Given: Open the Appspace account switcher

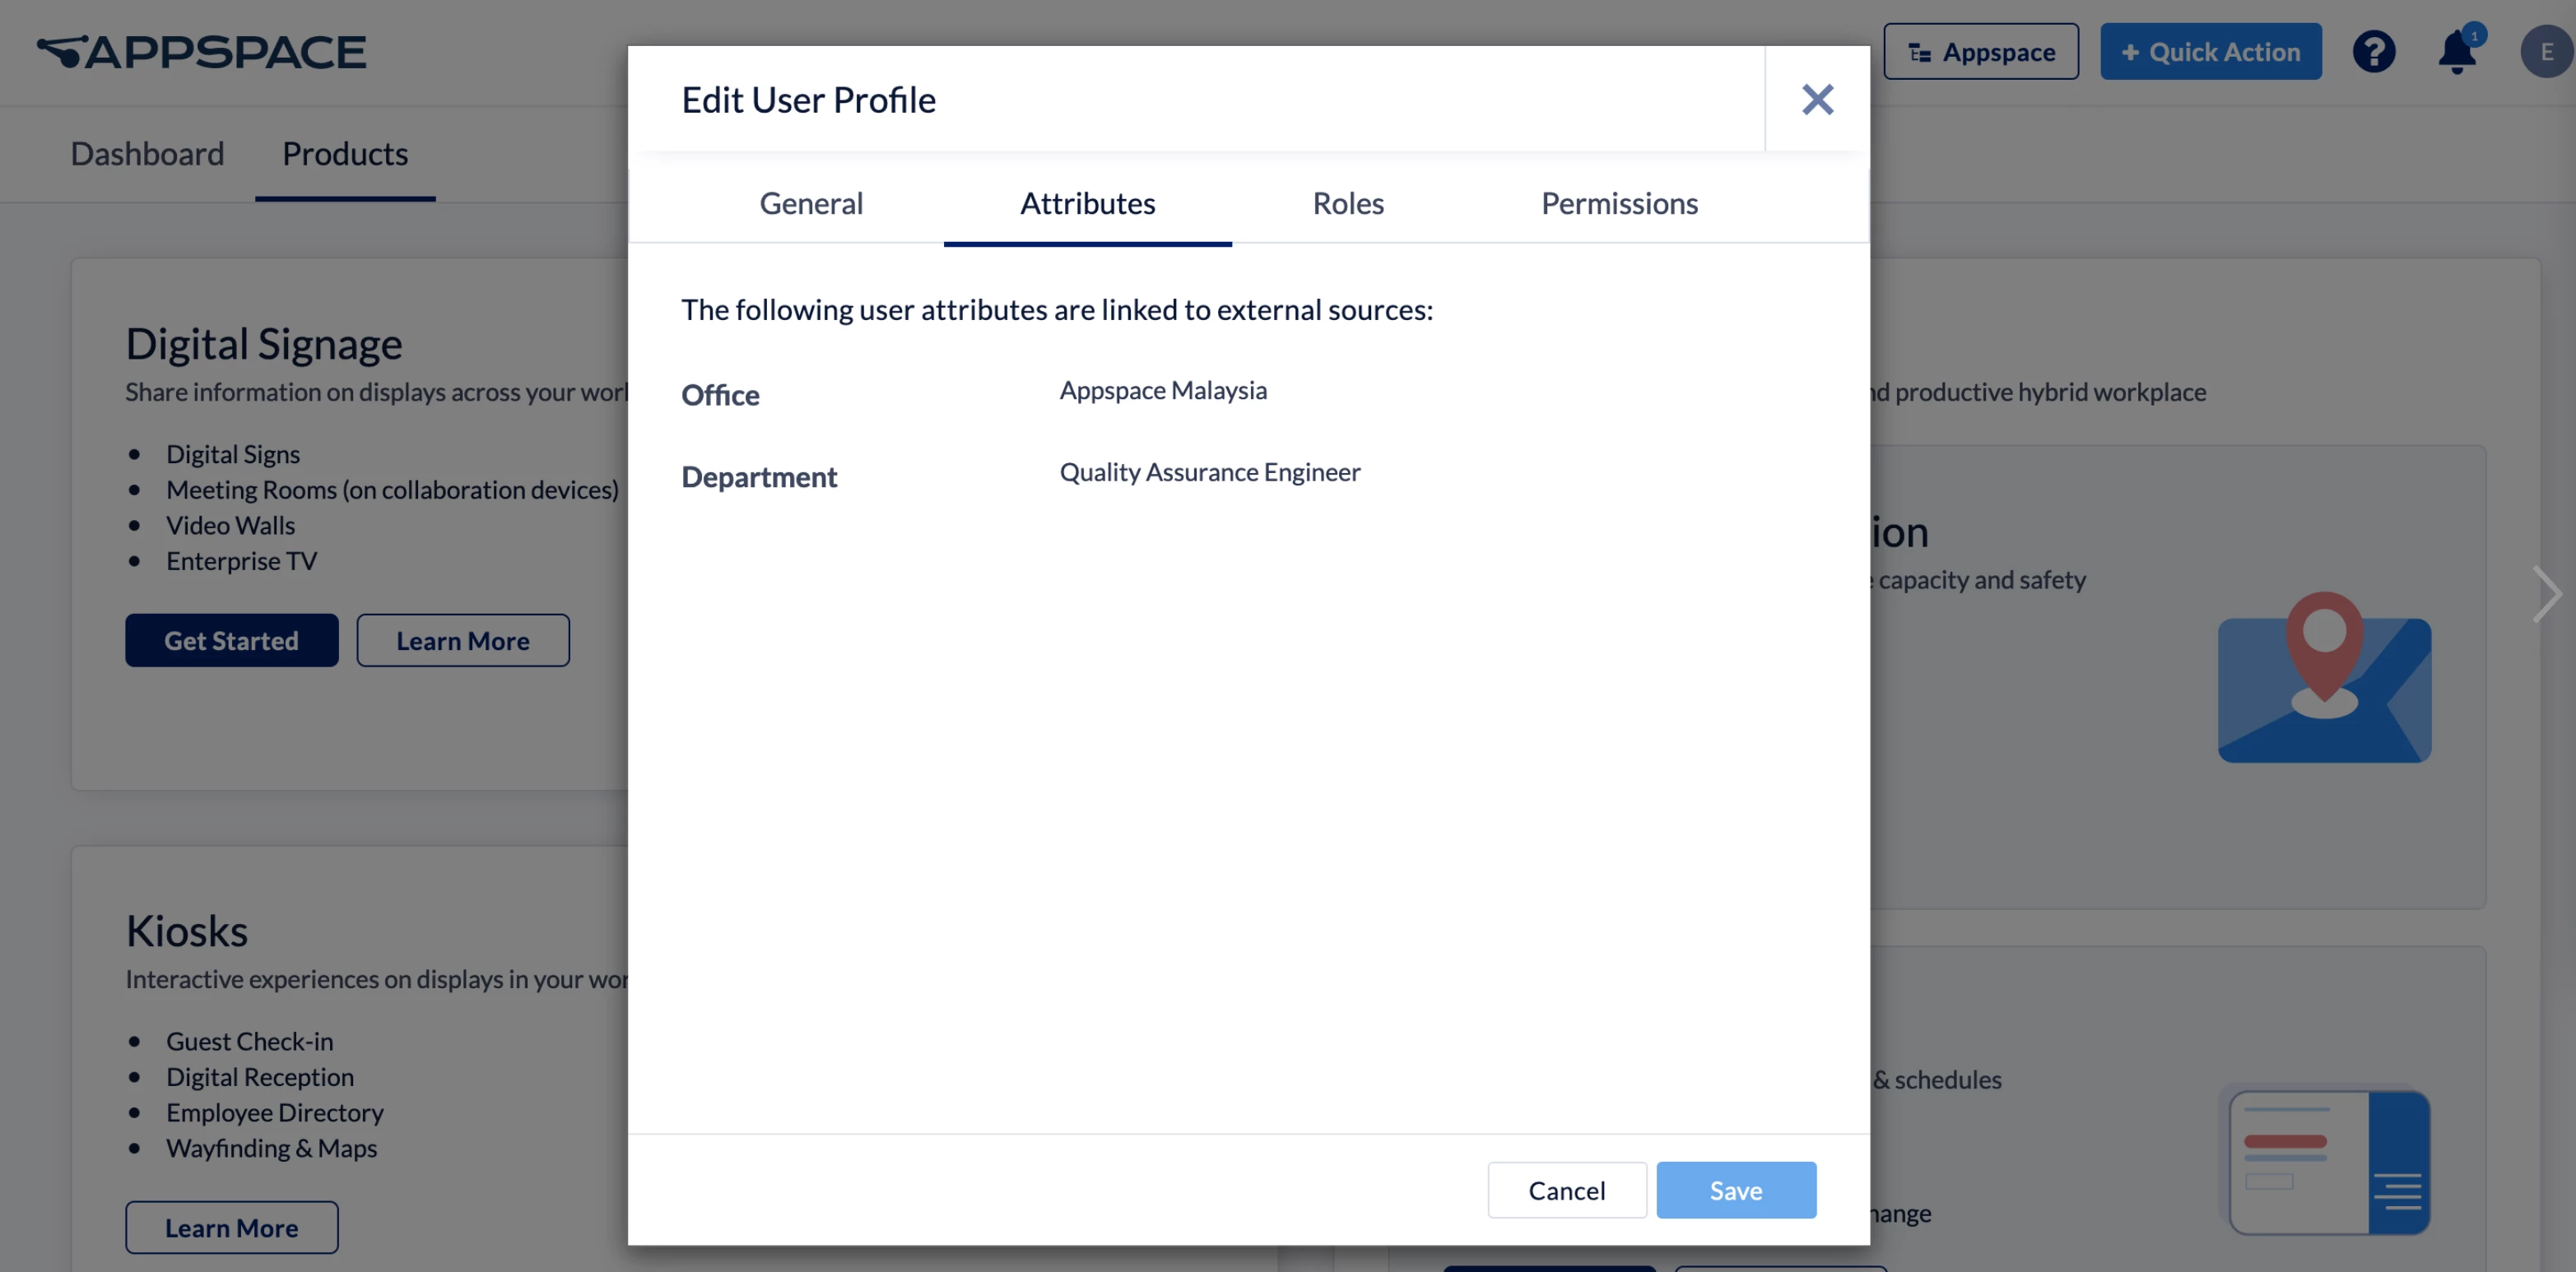Looking at the screenshot, I should 1980,52.
